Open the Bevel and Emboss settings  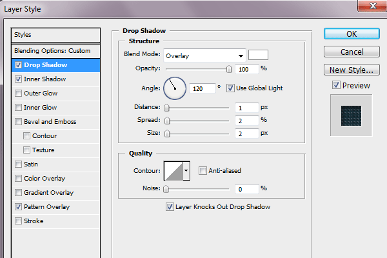(x=50, y=122)
